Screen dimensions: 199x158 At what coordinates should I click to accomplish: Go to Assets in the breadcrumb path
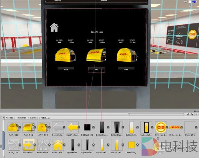pos(9,118)
